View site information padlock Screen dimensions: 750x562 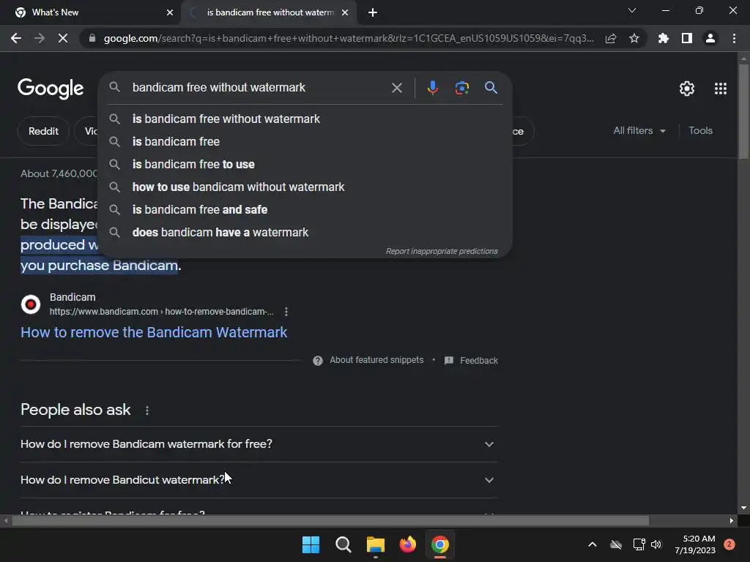pos(92,38)
